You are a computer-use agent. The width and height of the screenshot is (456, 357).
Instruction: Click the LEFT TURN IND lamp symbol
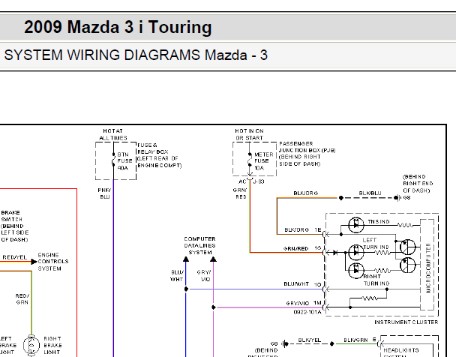pyautogui.click(x=356, y=252)
